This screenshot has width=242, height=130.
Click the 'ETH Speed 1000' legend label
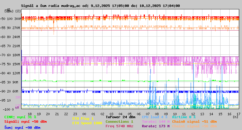tap(87, 123)
